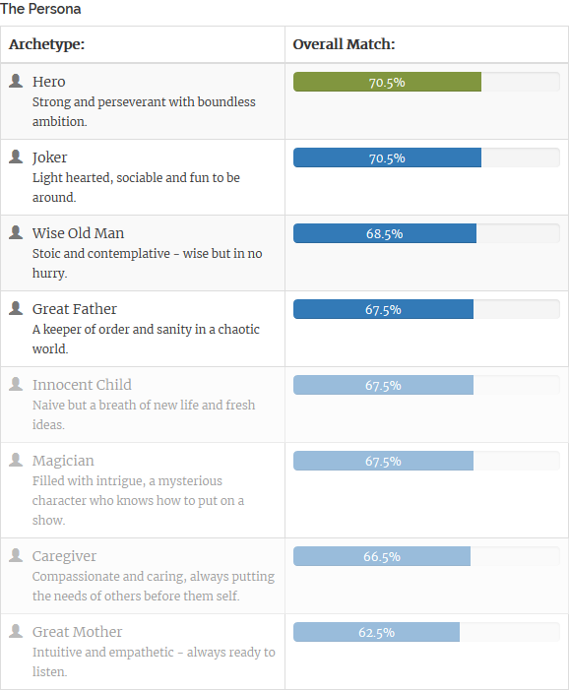Click the 66.5% Caregiver match bar
This screenshot has height=691, width=569.
point(382,556)
